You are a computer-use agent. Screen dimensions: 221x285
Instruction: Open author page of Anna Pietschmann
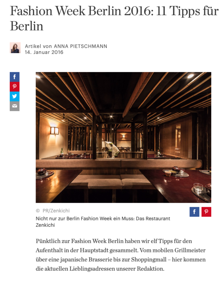[81, 46]
